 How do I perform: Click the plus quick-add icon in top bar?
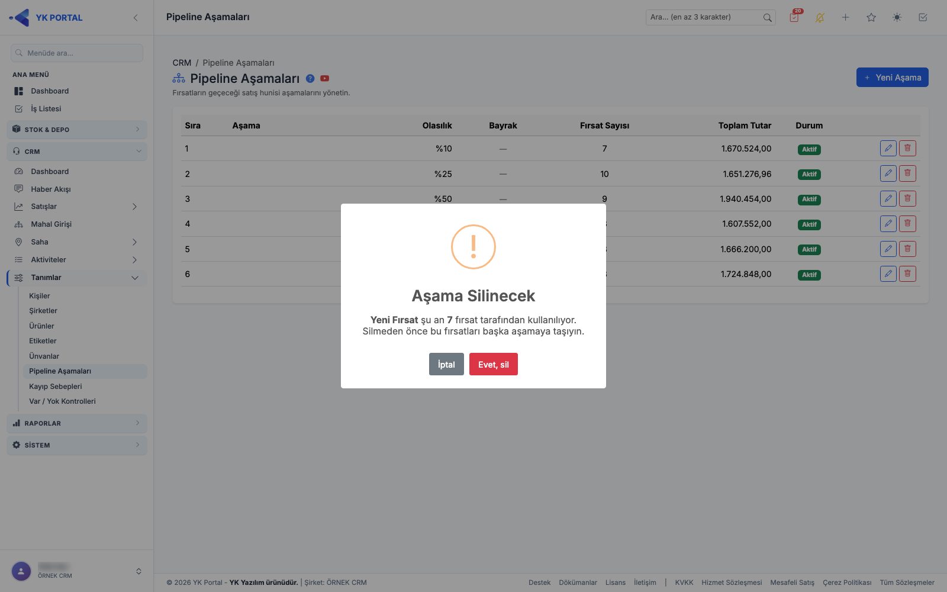point(845,18)
